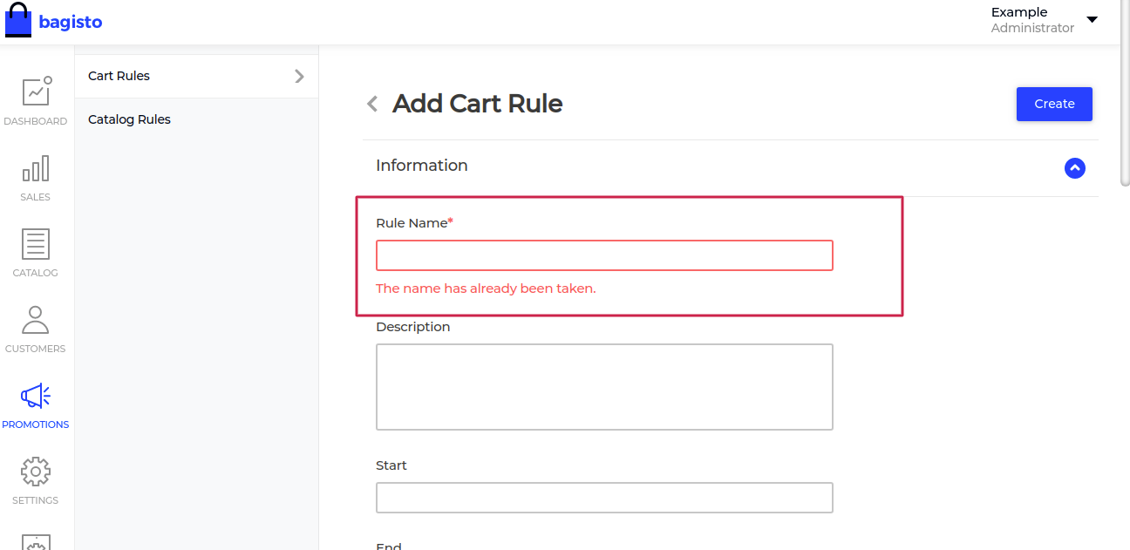Open the Catalog section
The image size is (1130, 550).
pos(35,250)
